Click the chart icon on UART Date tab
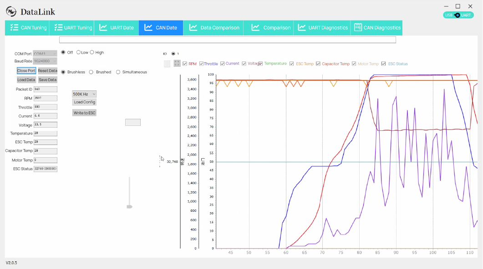 [x=103, y=27]
